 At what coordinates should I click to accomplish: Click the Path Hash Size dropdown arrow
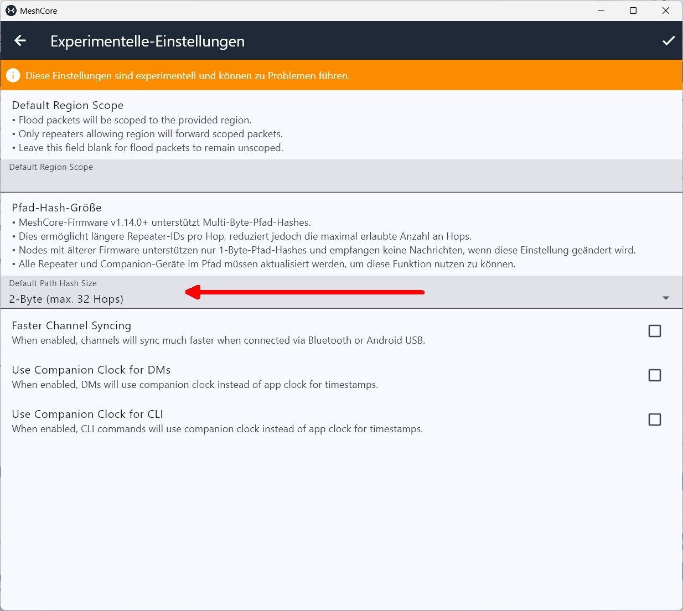coord(666,298)
